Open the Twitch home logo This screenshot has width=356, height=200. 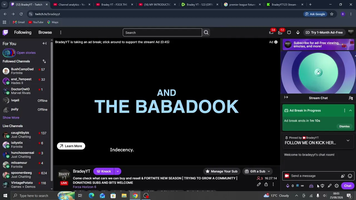(5, 32)
